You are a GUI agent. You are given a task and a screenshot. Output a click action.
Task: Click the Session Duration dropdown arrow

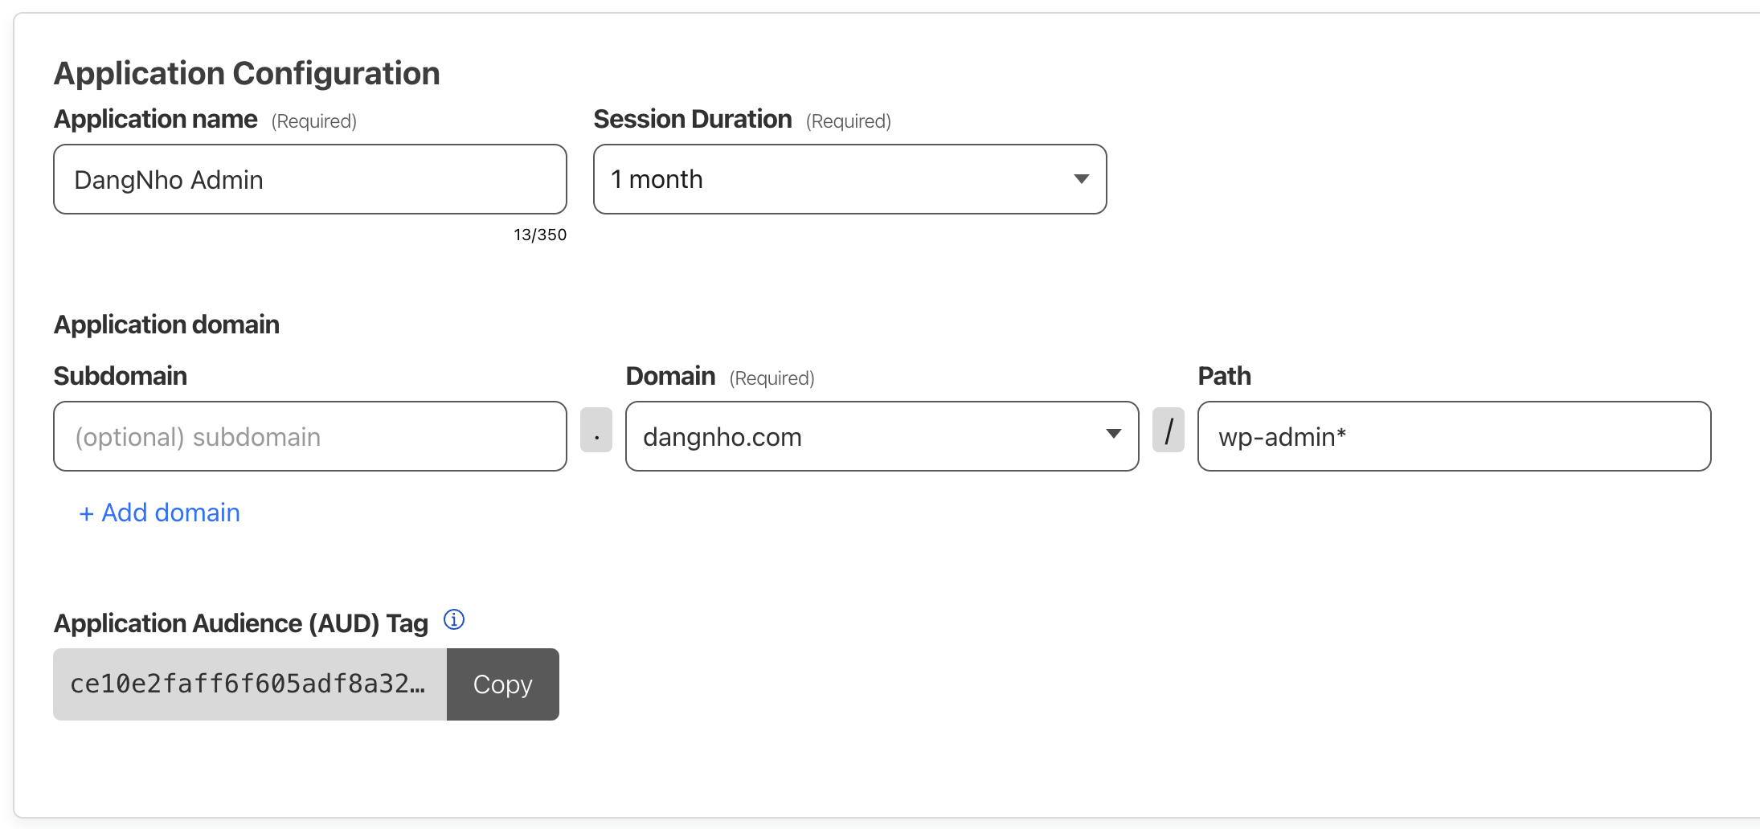click(1082, 179)
